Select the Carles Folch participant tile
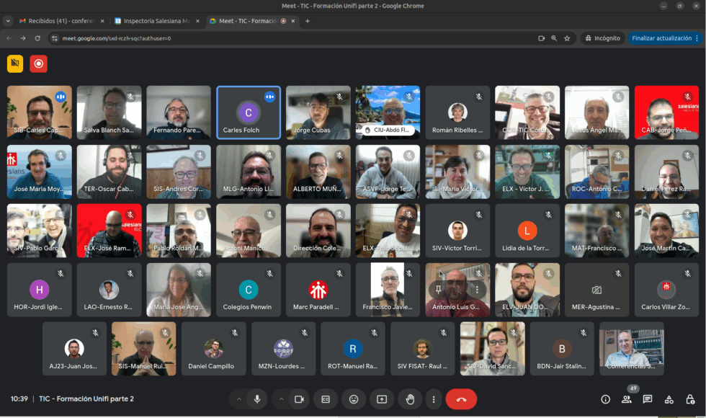 (249, 112)
